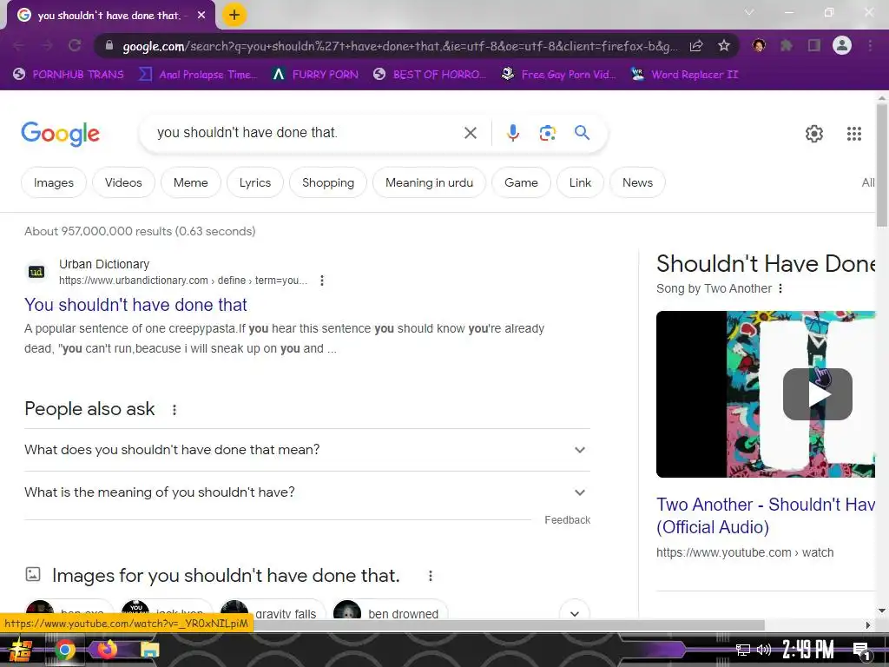Click the Urban Dictionary favicon
This screenshot has height=667, width=889.
(x=36, y=272)
